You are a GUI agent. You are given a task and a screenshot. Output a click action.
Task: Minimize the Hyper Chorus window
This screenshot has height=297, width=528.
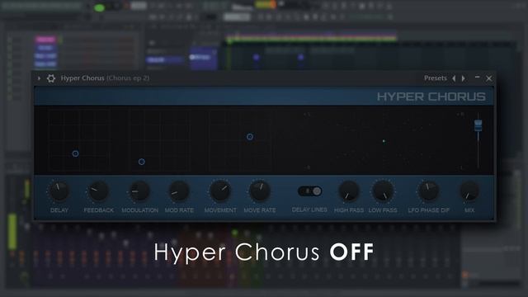coord(477,78)
